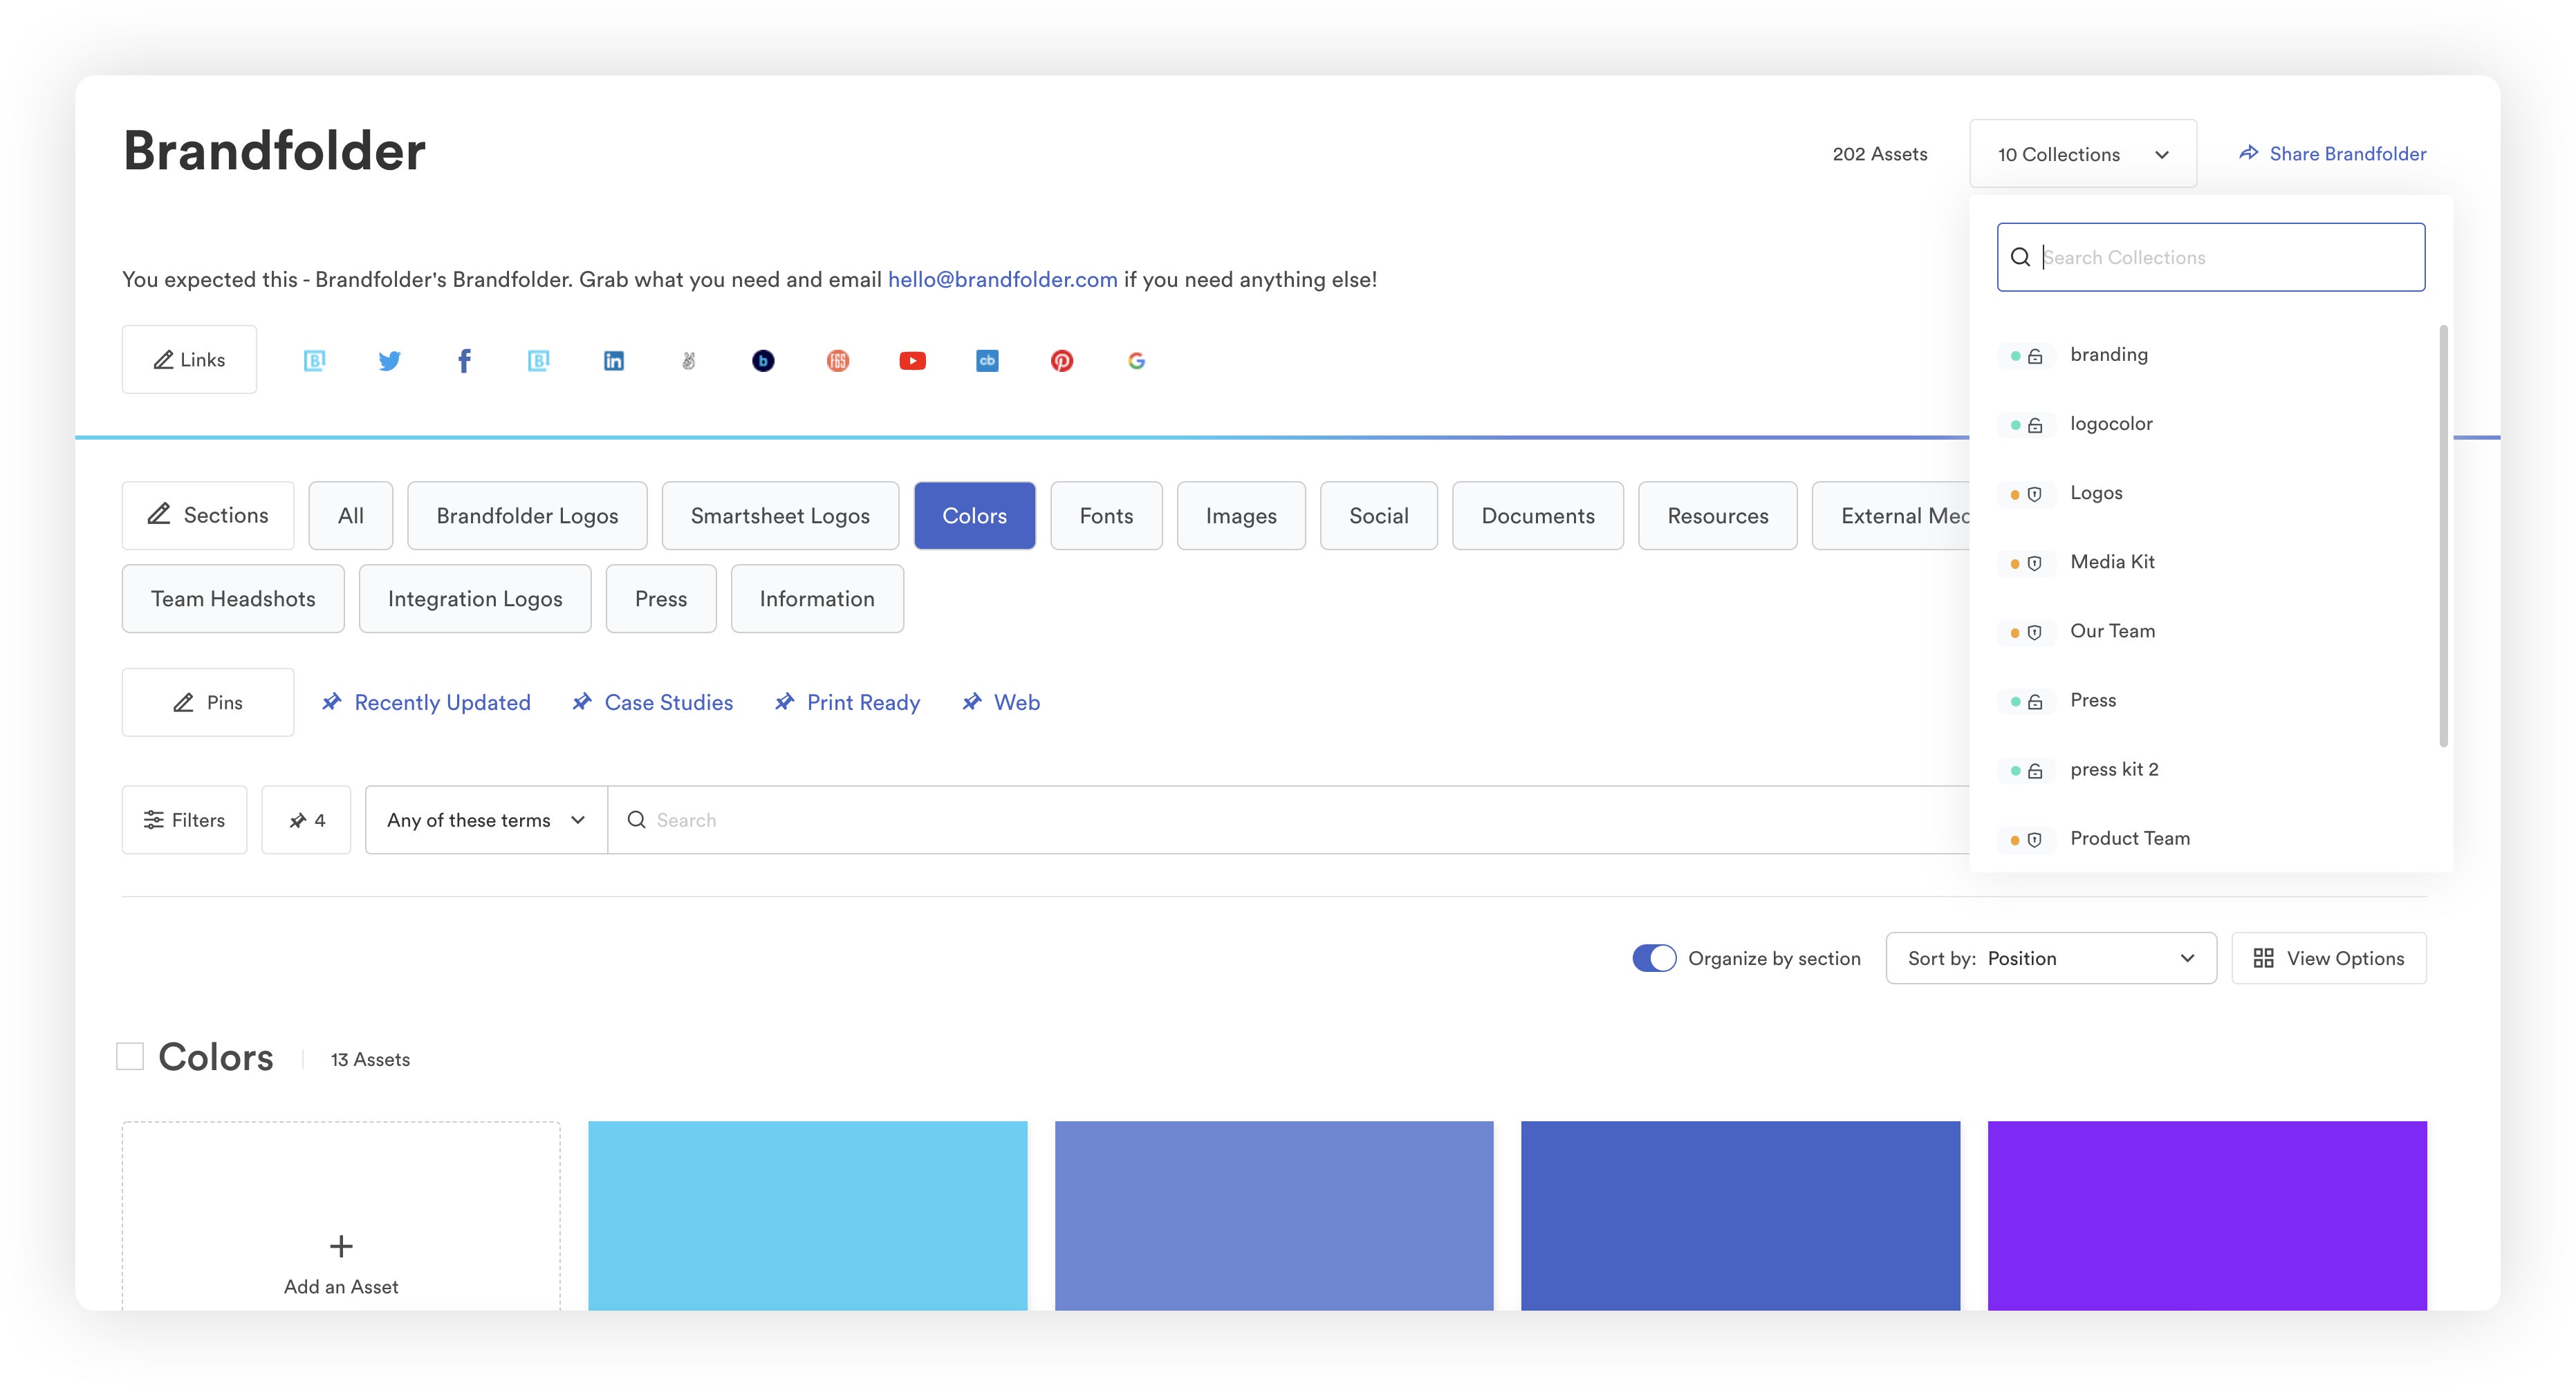Select the Press collection in the list
Screen dimensions: 2576x1386
coord(2092,700)
